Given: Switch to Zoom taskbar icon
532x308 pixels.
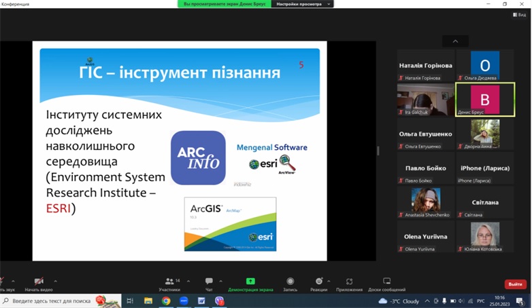Looking at the screenshot, I should click(184, 301).
